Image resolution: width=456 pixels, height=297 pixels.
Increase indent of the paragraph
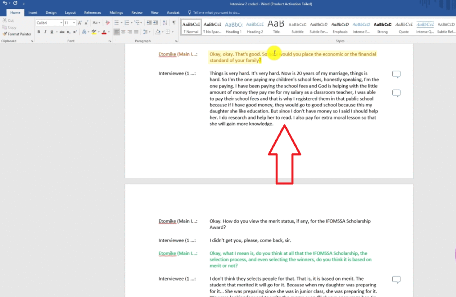(155, 23)
